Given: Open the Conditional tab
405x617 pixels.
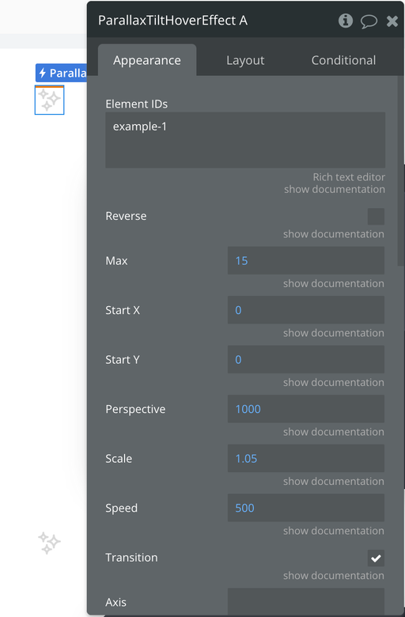Looking at the screenshot, I should pyautogui.click(x=343, y=60).
